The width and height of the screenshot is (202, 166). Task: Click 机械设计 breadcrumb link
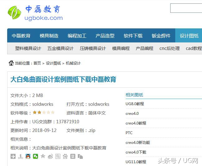73,63
